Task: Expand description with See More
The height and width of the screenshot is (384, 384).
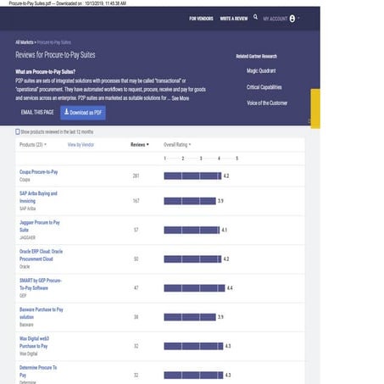Action: tap(181, 98)
